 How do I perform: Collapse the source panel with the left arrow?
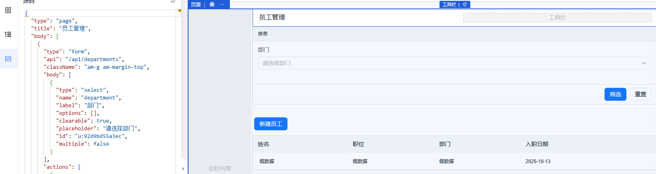click(183, 168)
